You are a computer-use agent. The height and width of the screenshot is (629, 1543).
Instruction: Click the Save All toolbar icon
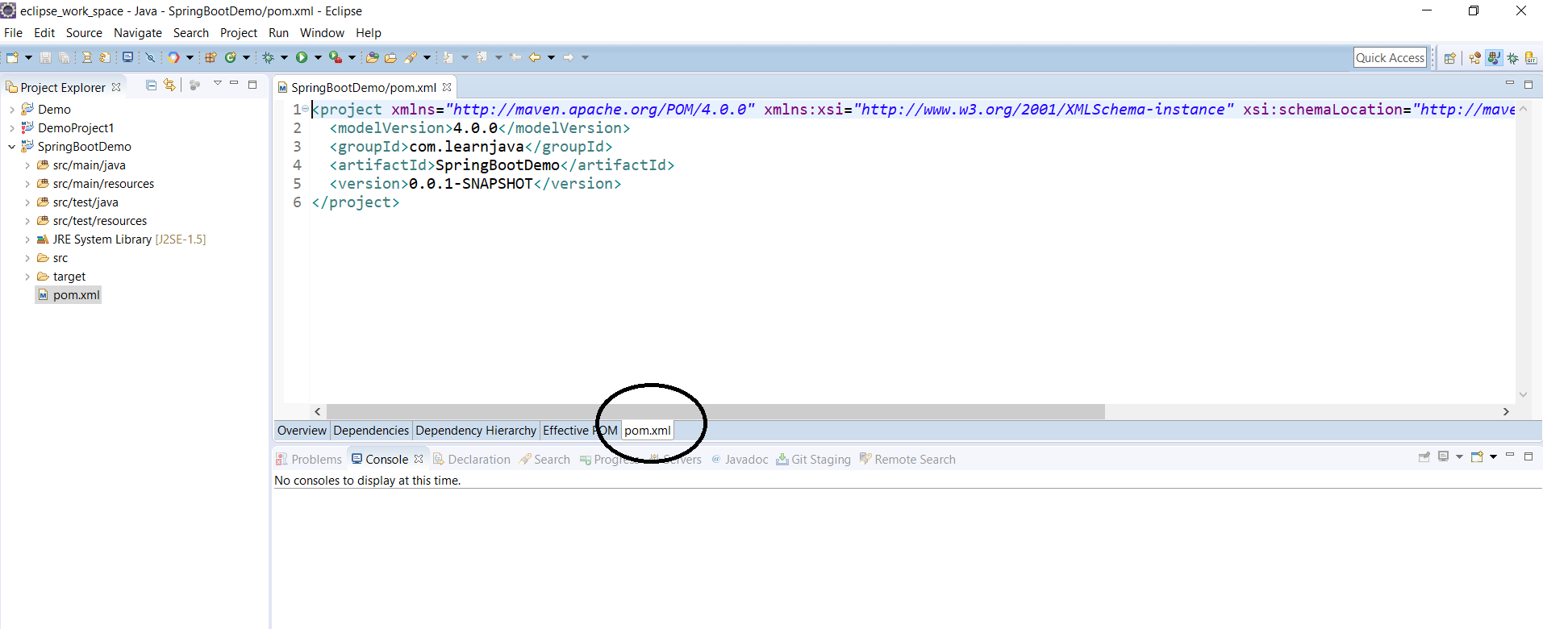[x=64, y=57]
